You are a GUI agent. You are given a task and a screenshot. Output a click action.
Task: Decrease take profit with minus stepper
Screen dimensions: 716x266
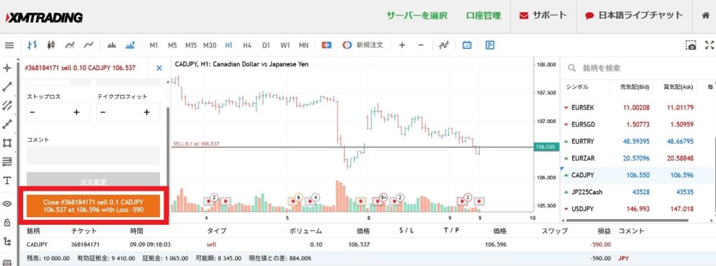pyautogui.click(x=103, y=112)
